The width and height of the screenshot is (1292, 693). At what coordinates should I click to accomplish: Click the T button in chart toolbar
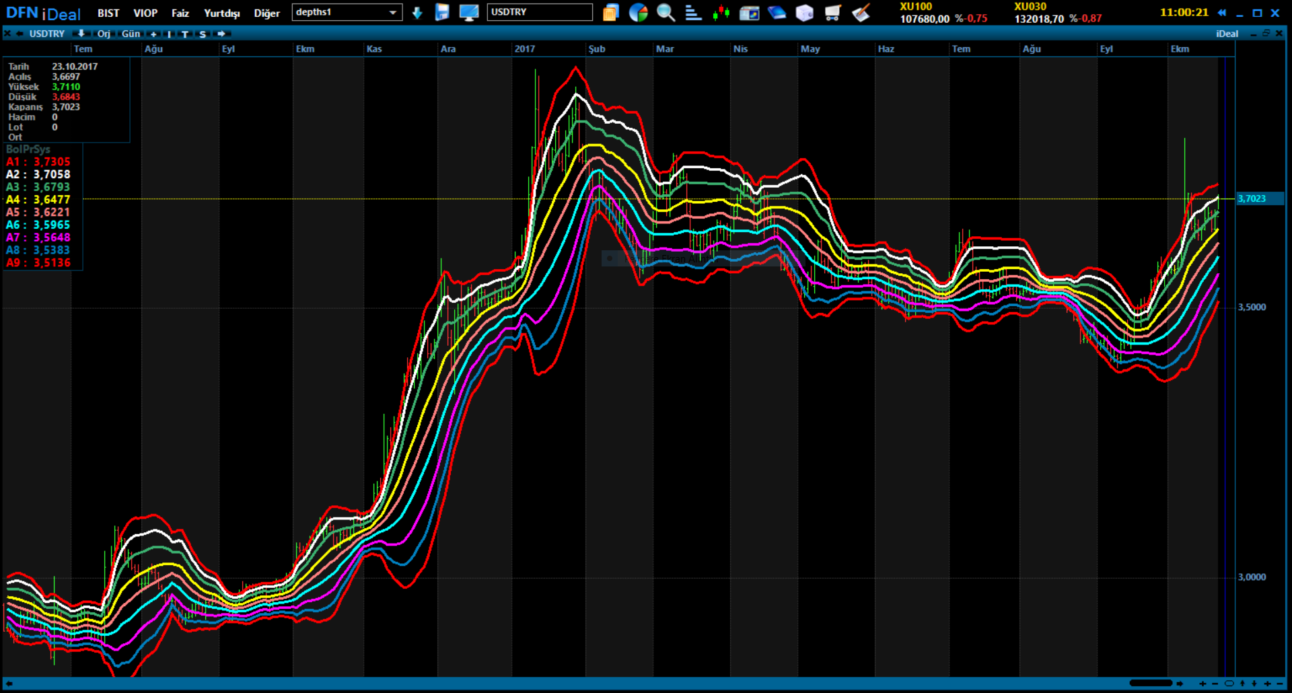pos(185,34)
